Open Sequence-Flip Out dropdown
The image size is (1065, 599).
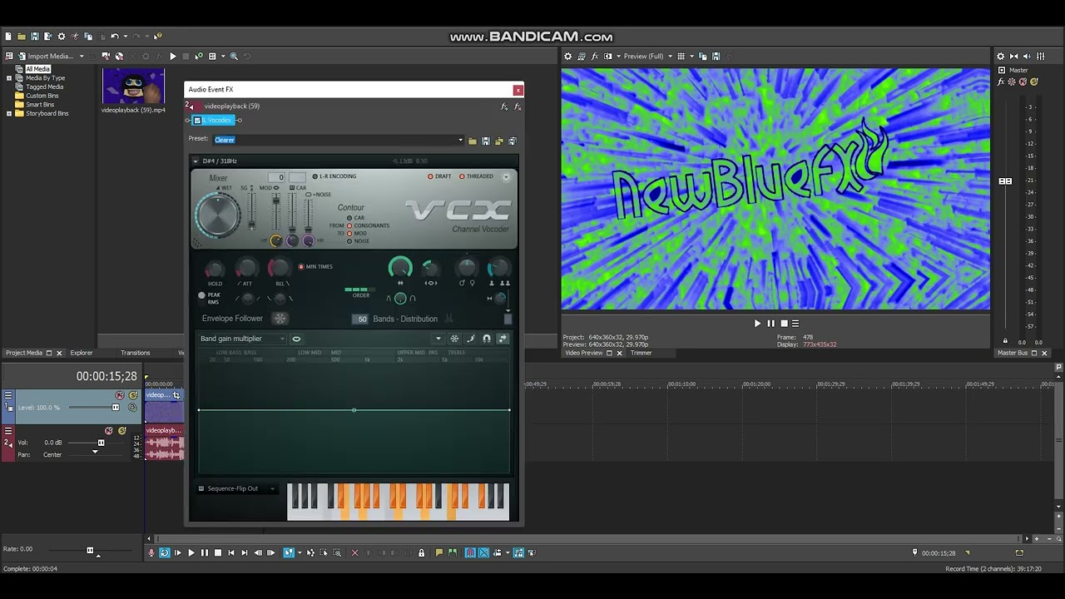click(237, 489)
